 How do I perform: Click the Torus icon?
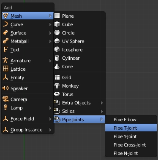click(x=57, y=94)
